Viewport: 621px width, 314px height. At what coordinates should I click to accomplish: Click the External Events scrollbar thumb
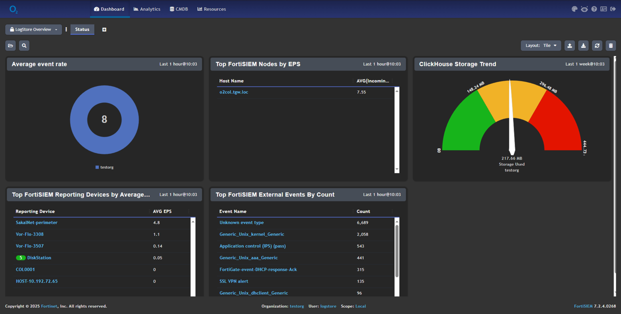tap(397, 251)
